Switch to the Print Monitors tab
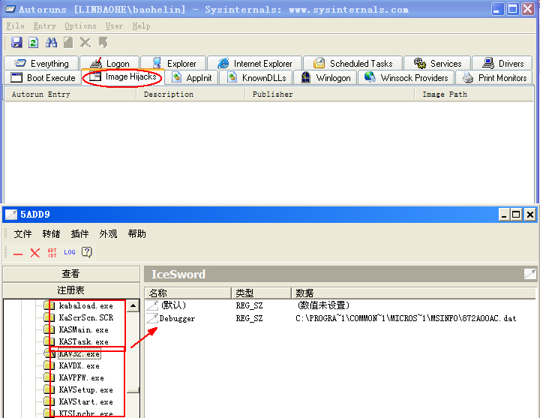The image size is (540, 418). click(x=493, y=77)
